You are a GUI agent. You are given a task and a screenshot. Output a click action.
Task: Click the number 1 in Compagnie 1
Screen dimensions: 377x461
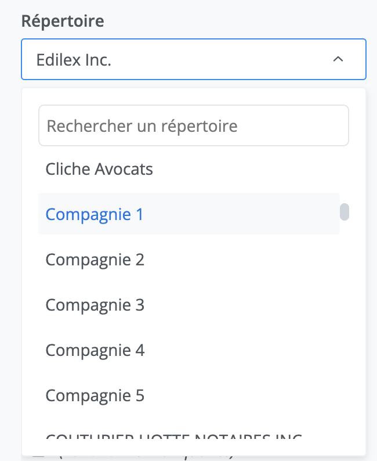tap(139, 214)
